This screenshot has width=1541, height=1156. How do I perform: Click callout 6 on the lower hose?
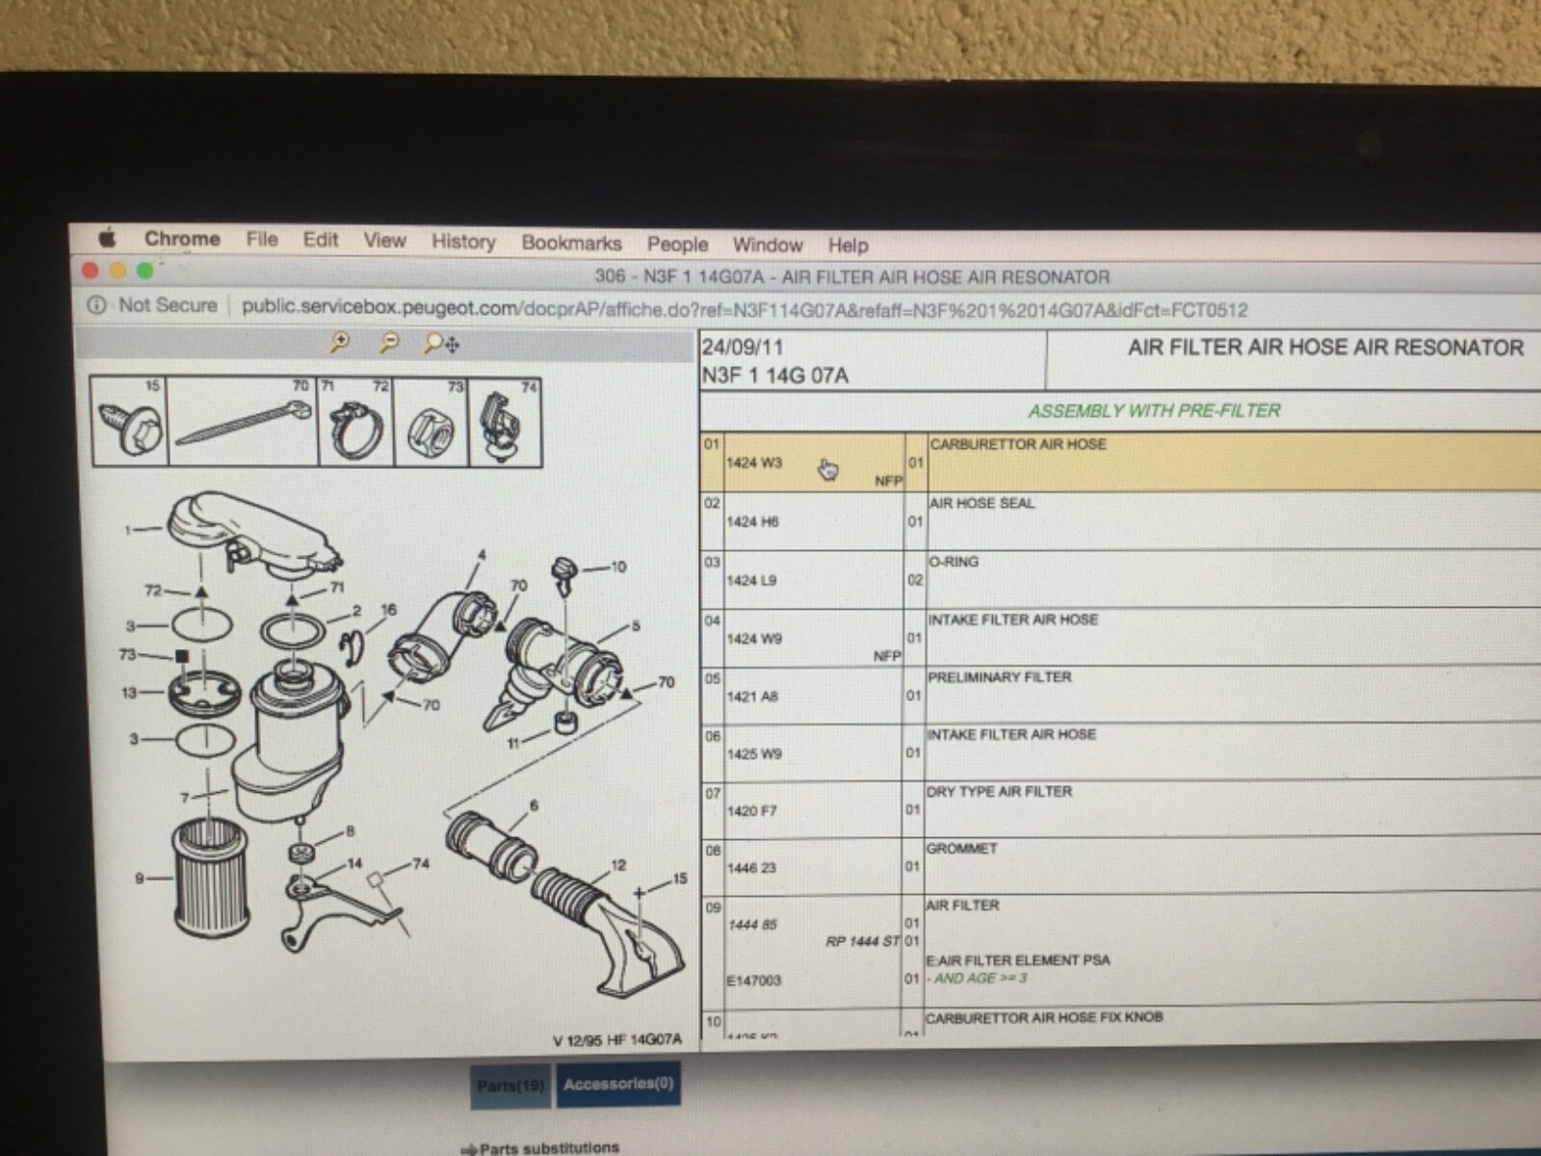tap(534, 805)
